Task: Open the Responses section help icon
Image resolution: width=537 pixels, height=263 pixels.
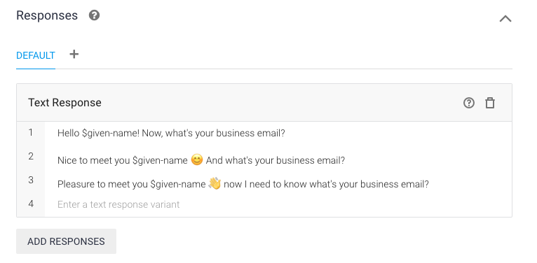Action: [94, 15]
